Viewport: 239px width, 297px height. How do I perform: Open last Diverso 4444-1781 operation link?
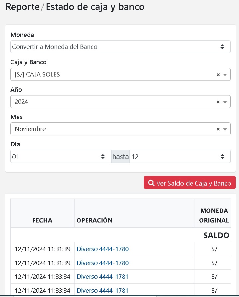103,291
